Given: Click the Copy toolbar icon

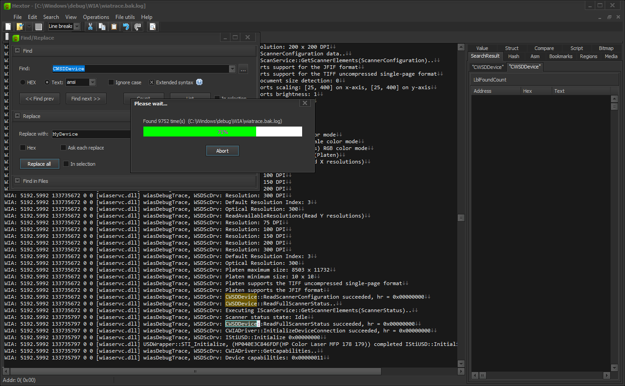Looking at the screenshot, I should point(102,27).
